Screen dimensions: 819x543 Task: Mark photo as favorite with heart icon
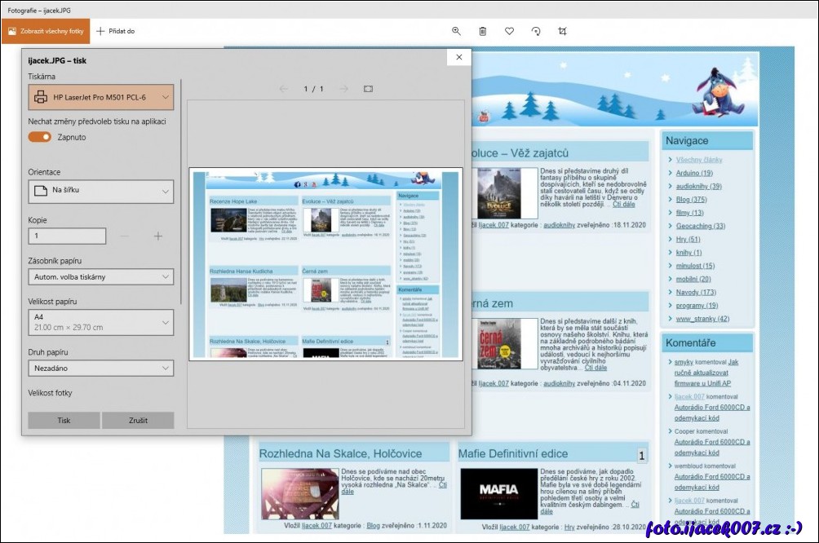tap(509, 31)
